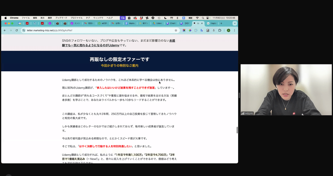
Task: Click the page vertical scrollbar thumb
Action: 237,130
